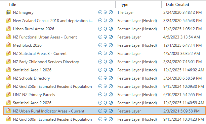
Task: Click globe-on-stand badge on NZ Schools Directory row
Action: coord(105,78)
